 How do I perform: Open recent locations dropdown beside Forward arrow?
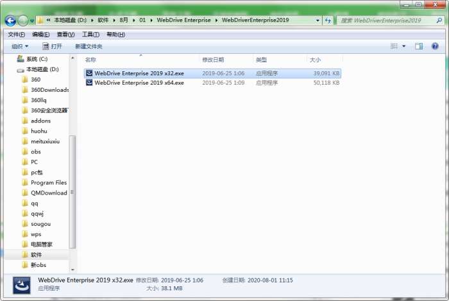point(32,21)
